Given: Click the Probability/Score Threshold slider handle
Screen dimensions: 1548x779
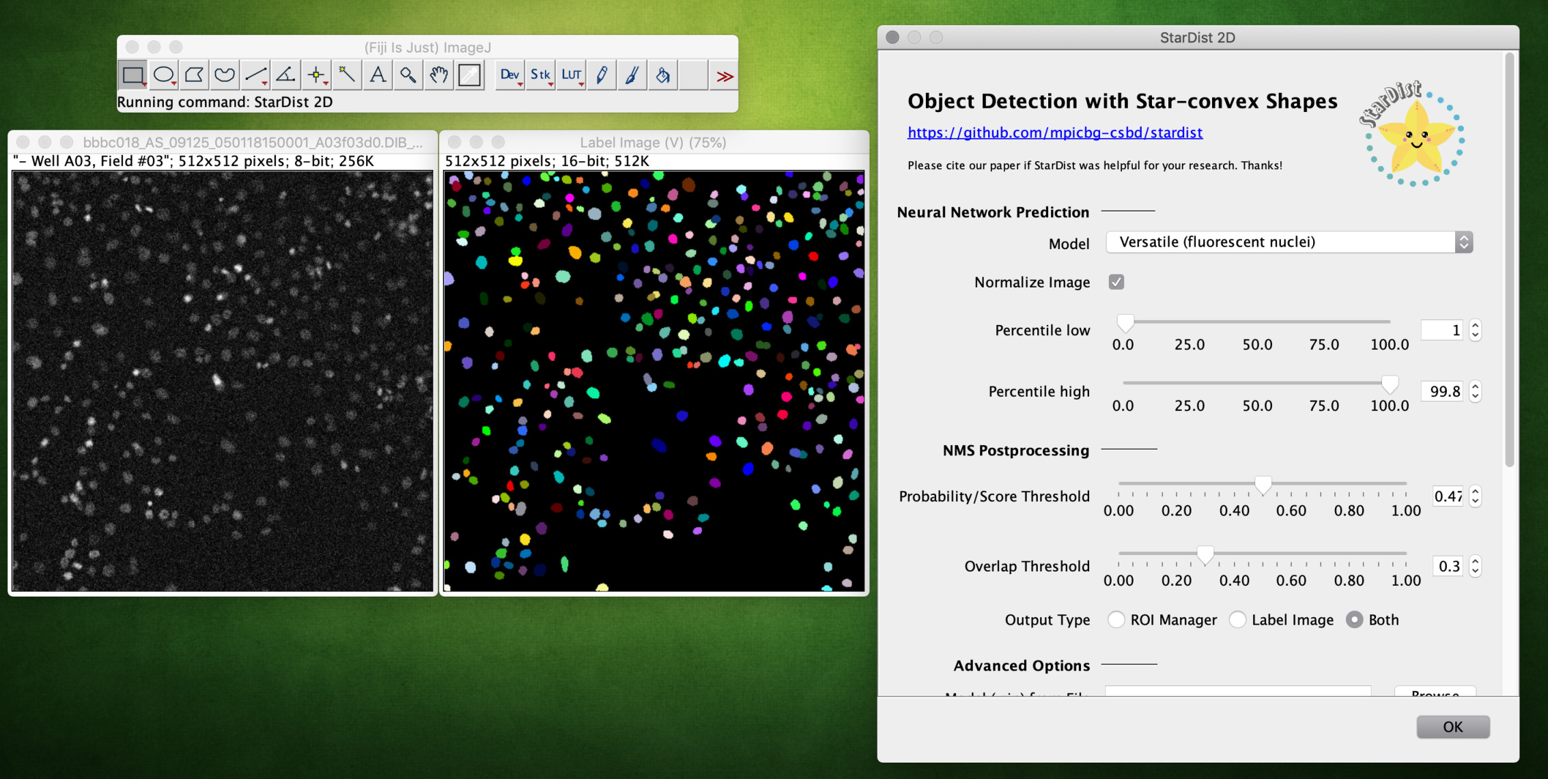Looking at the screenshot, I should pyautogui.click(x=1263, y=485).
